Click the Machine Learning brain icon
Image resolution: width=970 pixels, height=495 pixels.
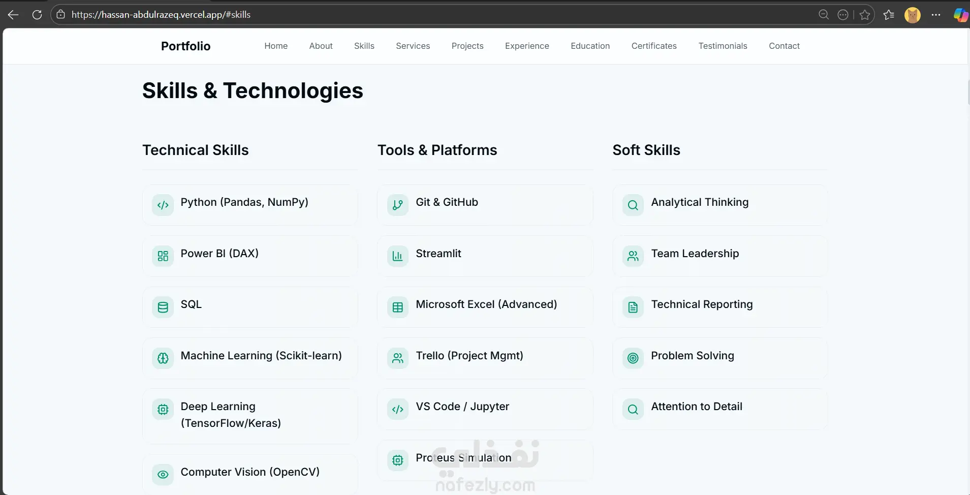[x=163, y=358]
